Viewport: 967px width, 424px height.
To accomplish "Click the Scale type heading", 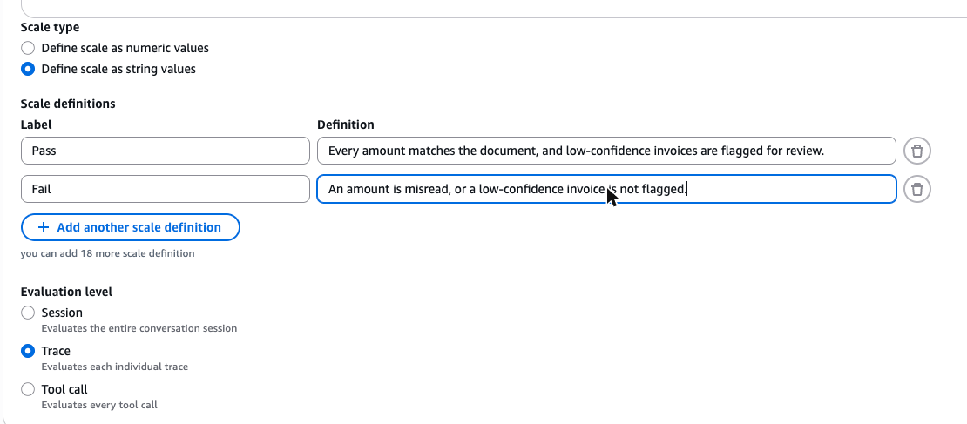I will point(50,27).
